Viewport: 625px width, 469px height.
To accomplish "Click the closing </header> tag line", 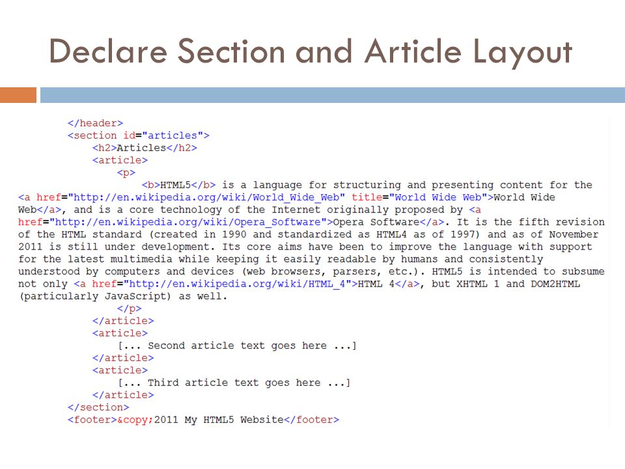I will click(x=95, y=123).
